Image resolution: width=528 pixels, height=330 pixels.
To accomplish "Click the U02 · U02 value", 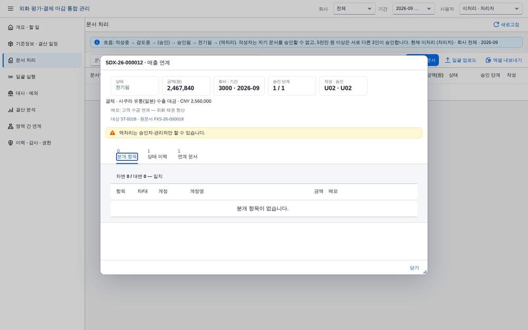I will (338, 88).
